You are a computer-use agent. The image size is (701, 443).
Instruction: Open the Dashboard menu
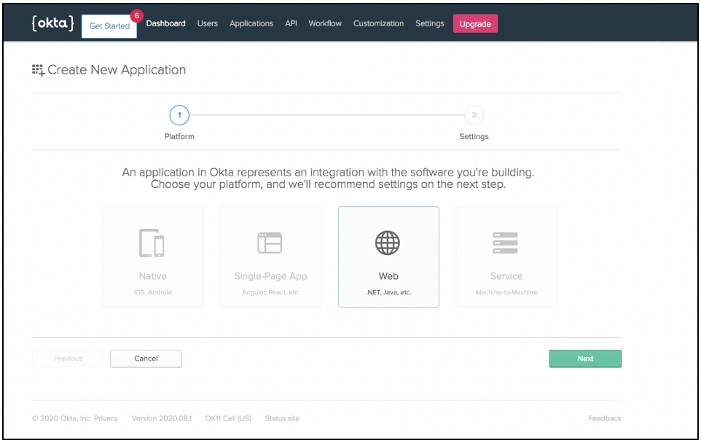(166, 23)
